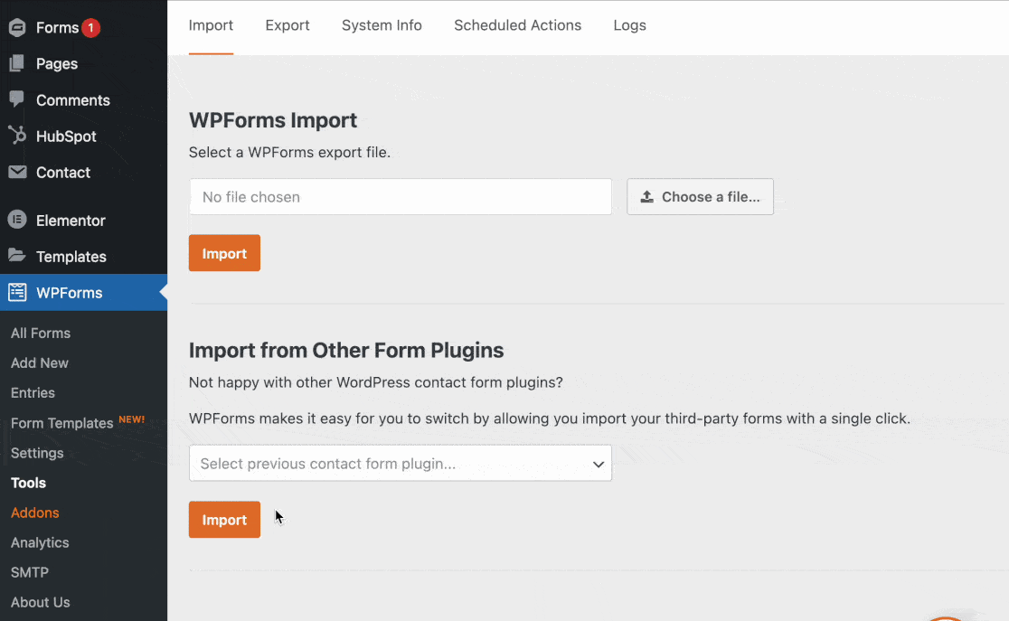Click the HubSpot sprocket icon
The image size is (1009, 621).
tap(17, 136)
